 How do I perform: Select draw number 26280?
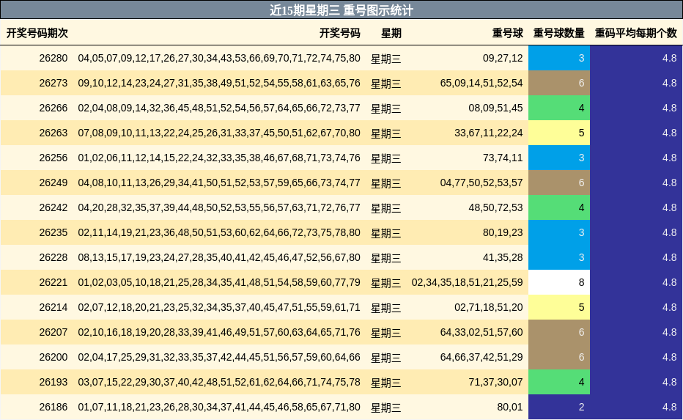tap(53, 59)
